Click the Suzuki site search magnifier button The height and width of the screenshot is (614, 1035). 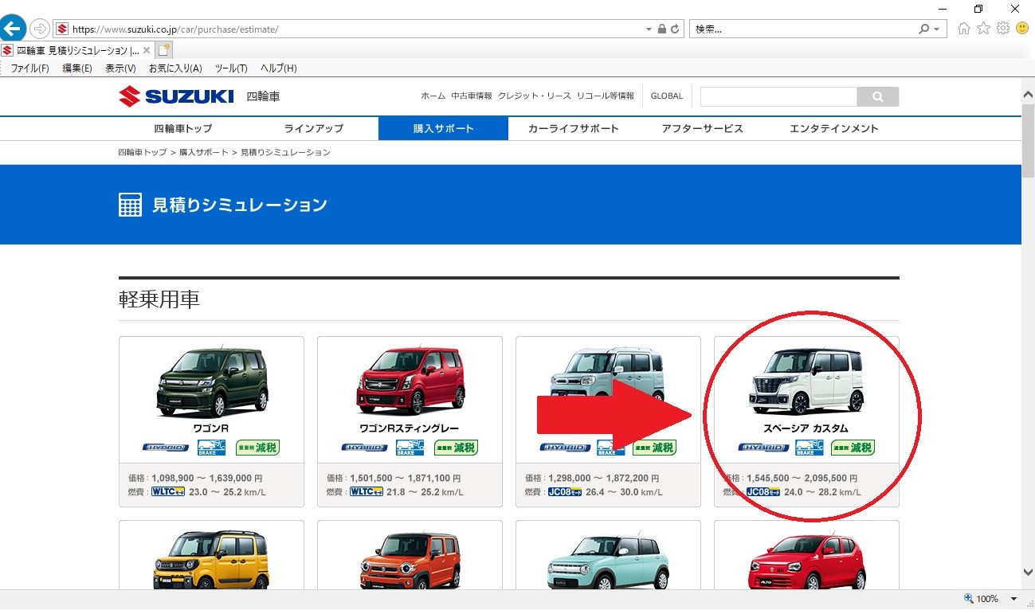click(878, 96)
